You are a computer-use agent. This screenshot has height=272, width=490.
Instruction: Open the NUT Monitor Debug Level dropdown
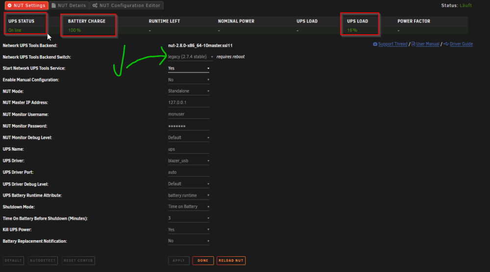(189, 137)
